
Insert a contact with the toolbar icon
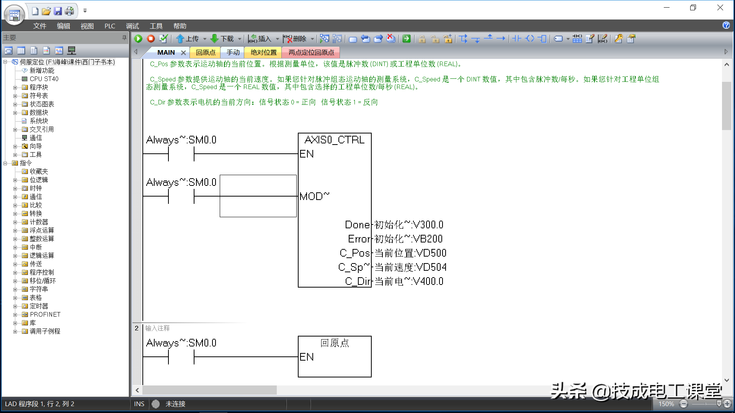click(x=517, y=39)
